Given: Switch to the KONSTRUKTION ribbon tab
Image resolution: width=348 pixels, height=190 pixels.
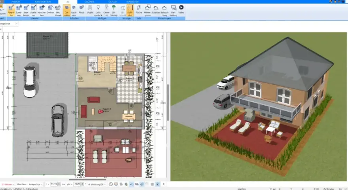Looking at the screenshot, I should point(43,2).
